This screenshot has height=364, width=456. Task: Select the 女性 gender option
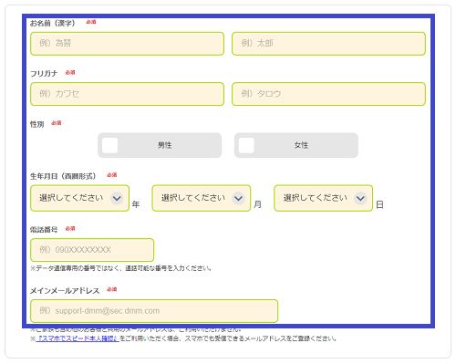click(296, 145)
